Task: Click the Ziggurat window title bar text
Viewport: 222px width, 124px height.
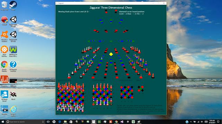Action: [x=61, y=3]
